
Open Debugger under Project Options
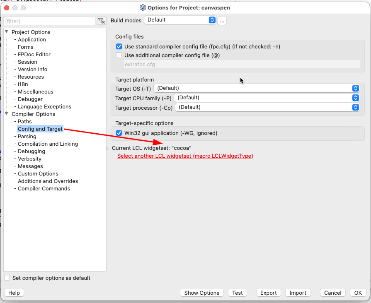coord(30,99)
